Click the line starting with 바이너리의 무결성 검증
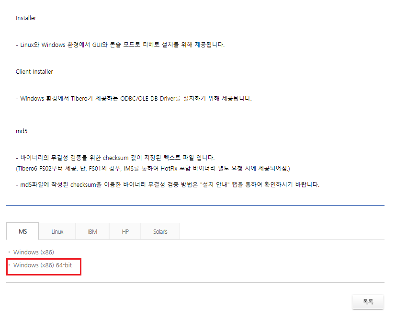396x321 pixels. [115, 158]
